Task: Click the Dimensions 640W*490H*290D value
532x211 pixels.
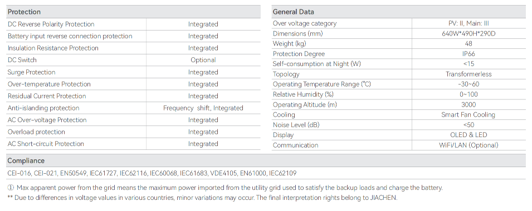Action: [x=469, y=34]
